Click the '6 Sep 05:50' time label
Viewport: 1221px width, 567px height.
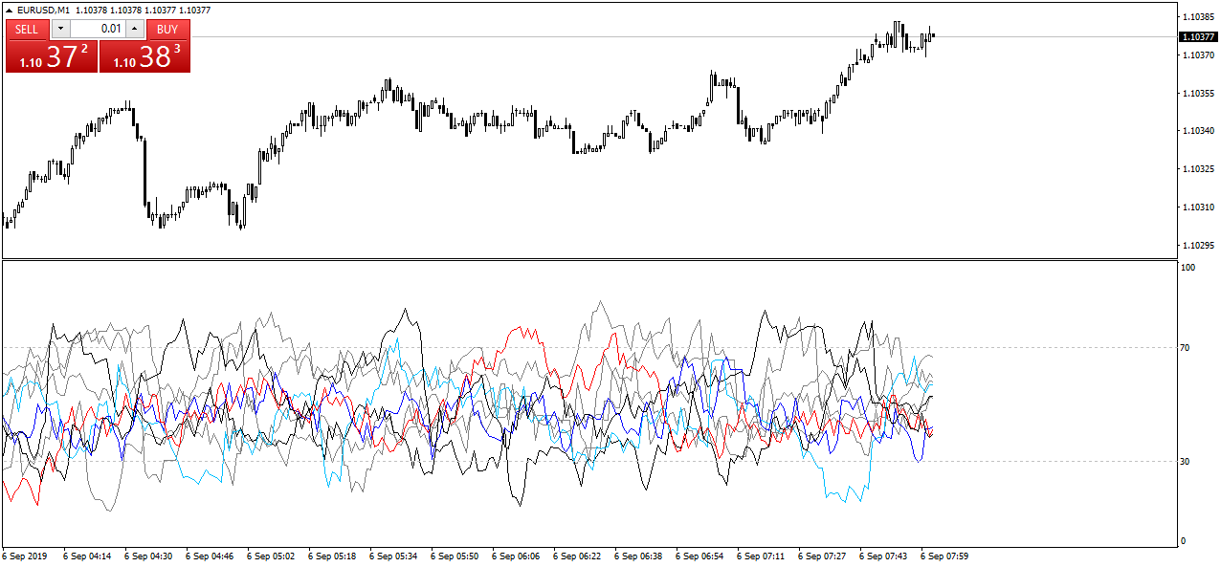(x=455, y=556)
